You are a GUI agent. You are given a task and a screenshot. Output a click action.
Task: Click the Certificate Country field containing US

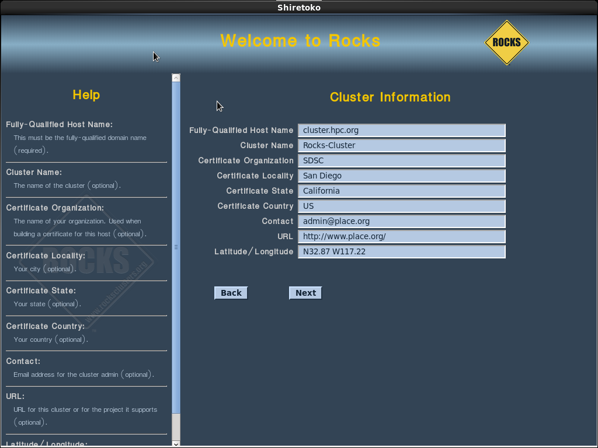[x=401, y=206]
